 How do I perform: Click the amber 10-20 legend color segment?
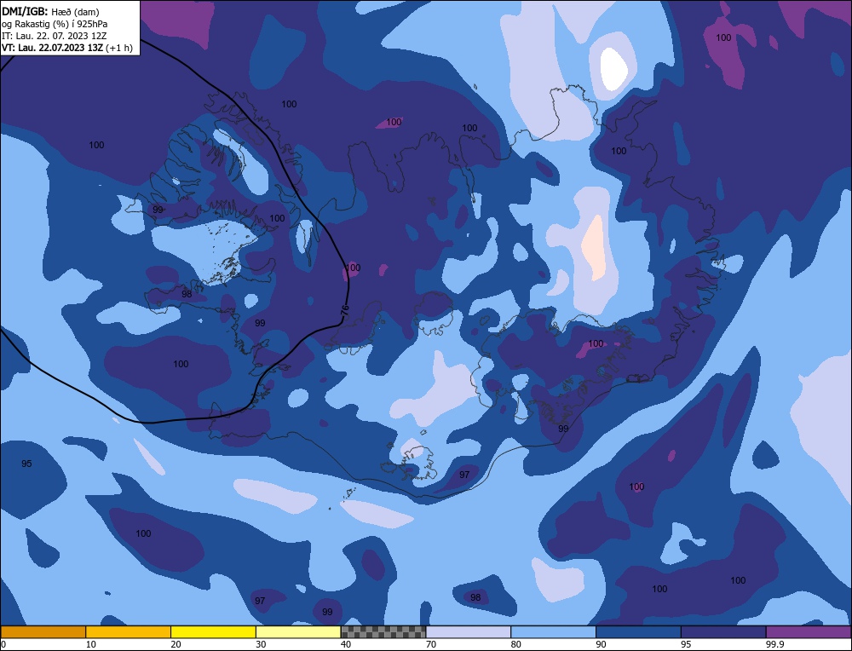pyautogui.click(x=129, y=632)
